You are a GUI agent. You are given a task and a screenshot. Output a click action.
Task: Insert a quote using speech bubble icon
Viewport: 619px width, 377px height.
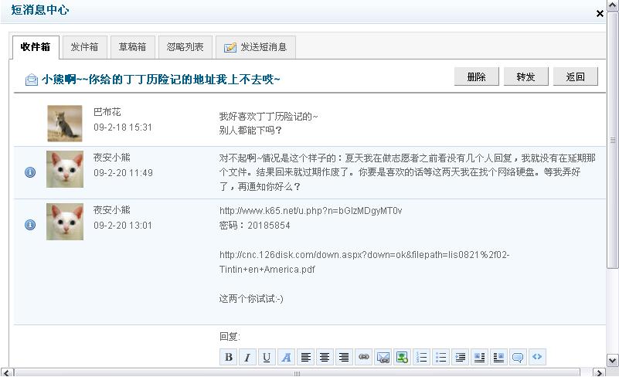518,357
